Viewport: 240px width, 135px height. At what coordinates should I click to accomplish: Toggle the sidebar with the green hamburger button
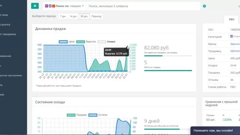(35, 6)
